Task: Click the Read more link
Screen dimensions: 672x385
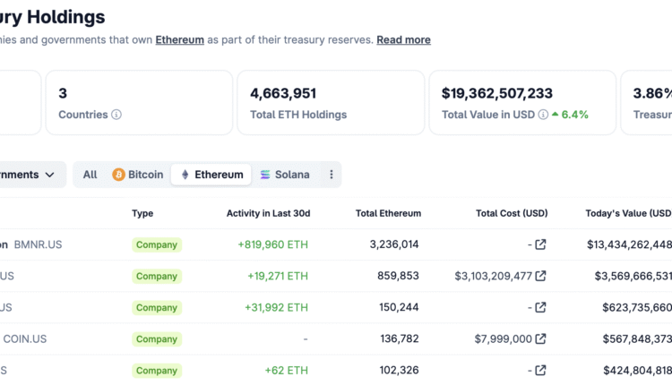Action: click(x=403, y=40)
